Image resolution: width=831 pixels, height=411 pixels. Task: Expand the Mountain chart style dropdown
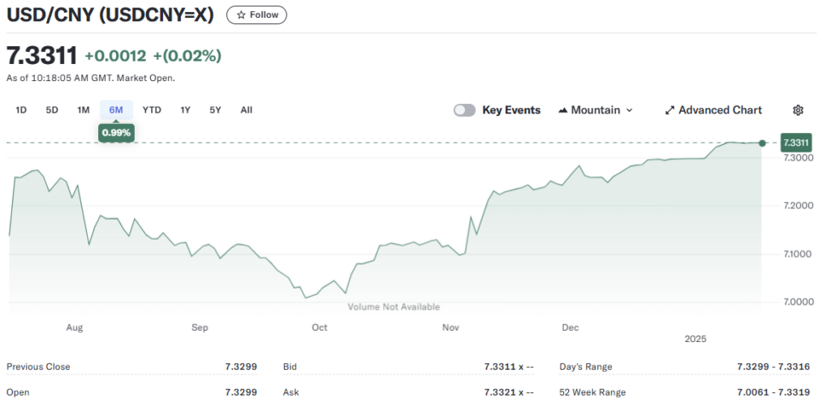629,110
